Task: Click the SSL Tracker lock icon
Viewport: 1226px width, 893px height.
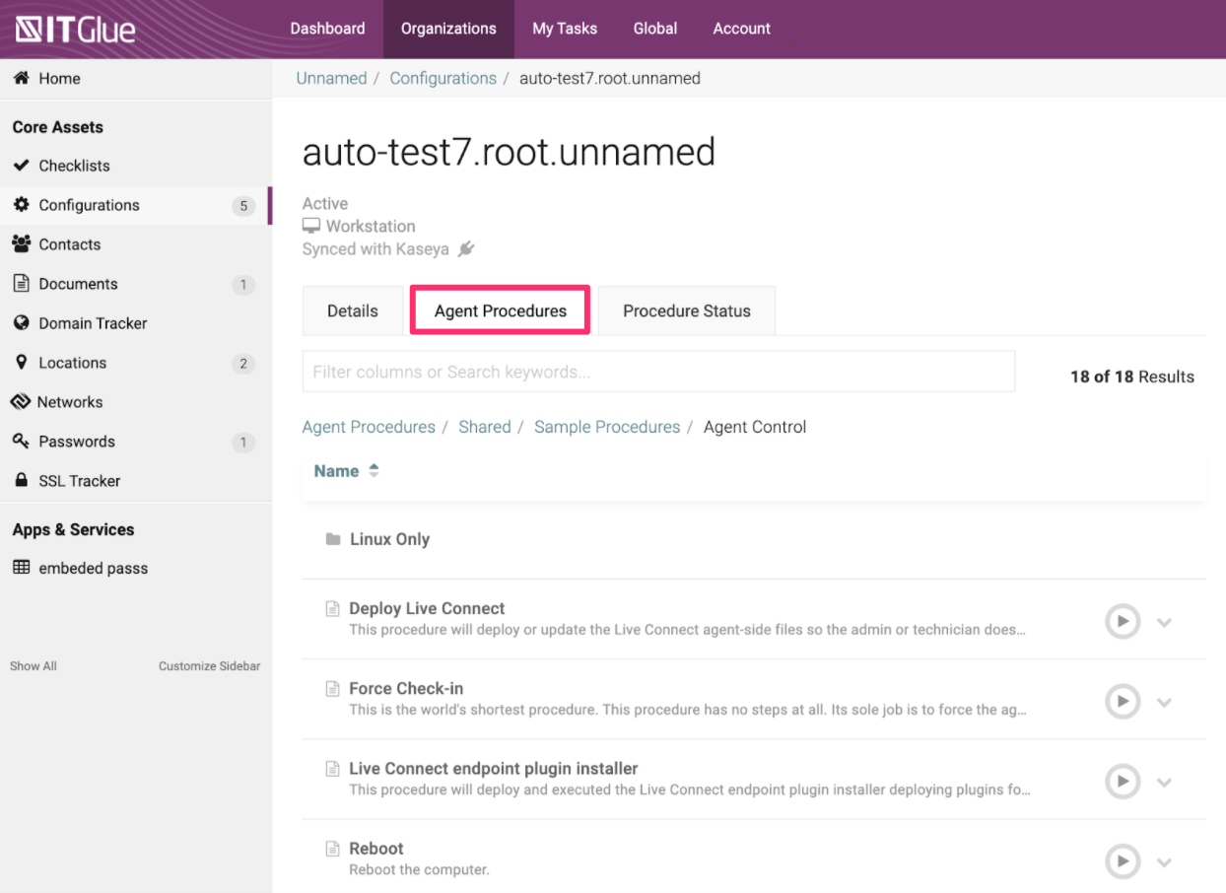Action: pyautogui.click(x=21, y=481)
